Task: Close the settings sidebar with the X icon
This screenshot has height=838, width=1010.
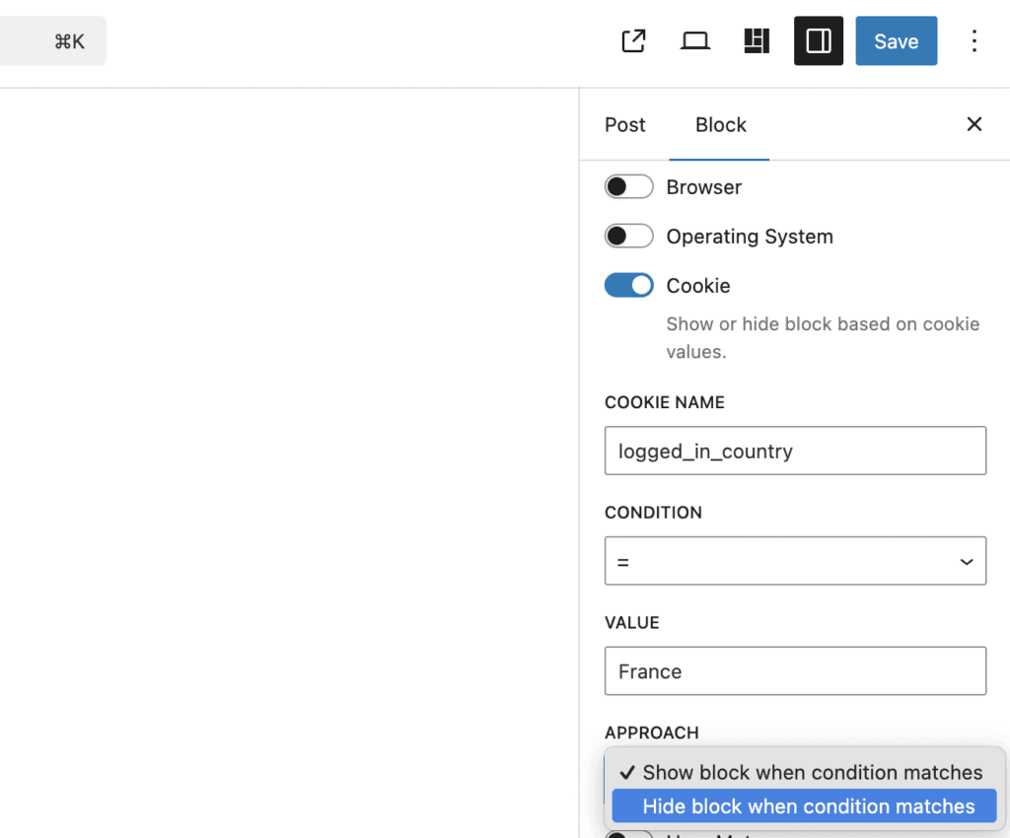Action: pyautogui.click(x=974, y=124)
